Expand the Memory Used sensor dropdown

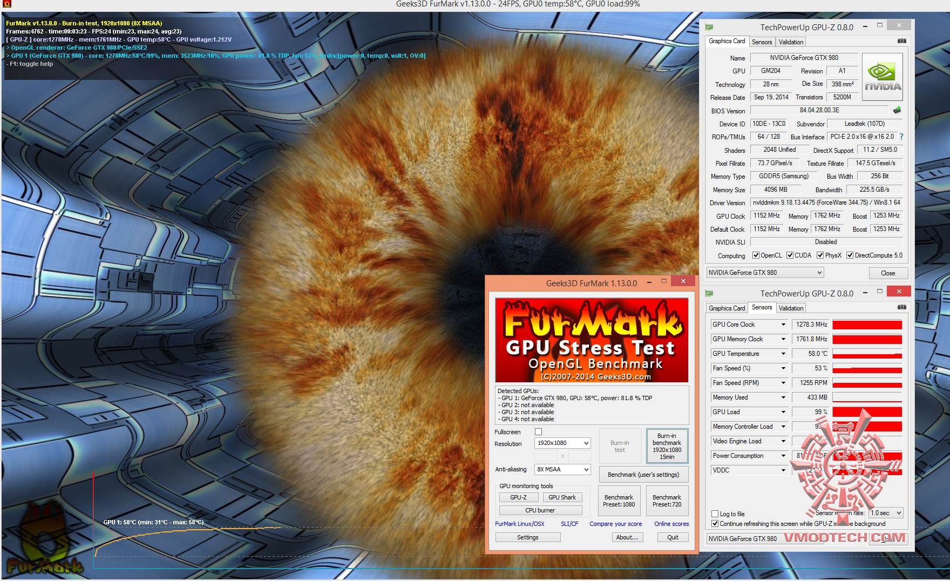point(783,397)
